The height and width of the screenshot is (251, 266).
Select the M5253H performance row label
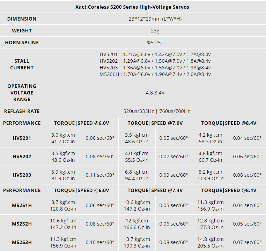click(22, 242)
